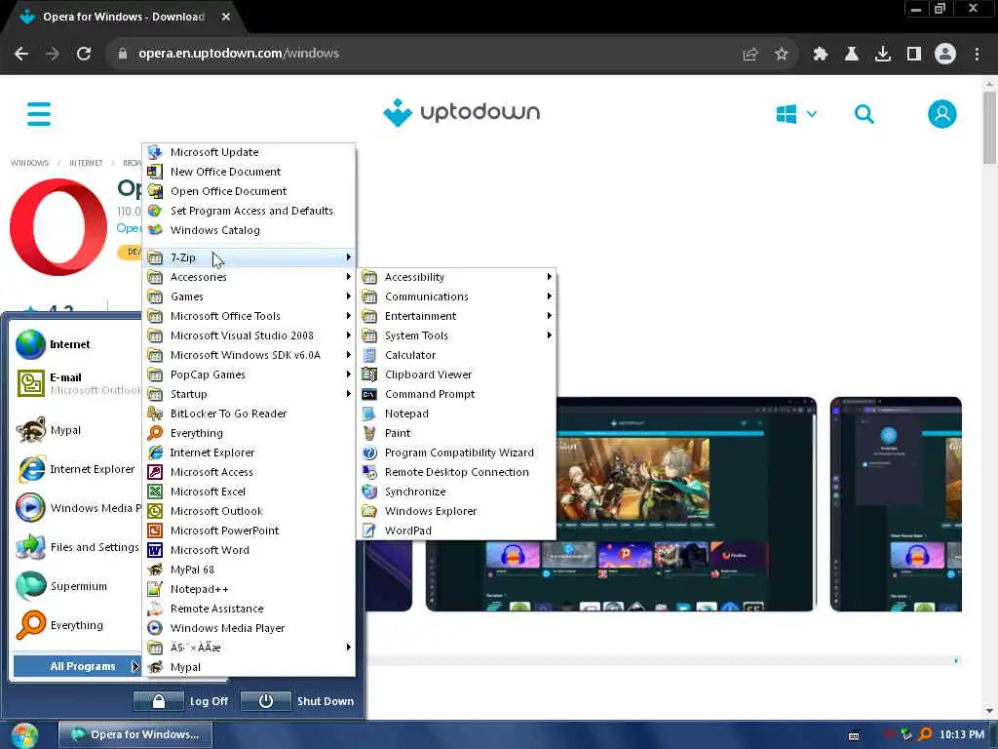The height and width of the screenshot is (749, 998).
Task: Launch Supermium from Start menu
Action: 75,586
